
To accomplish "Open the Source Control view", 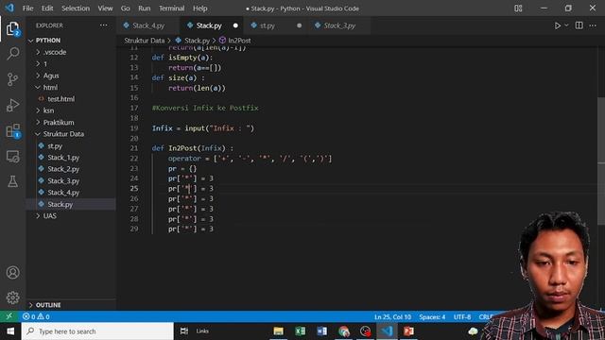I will click(x=12, y=79).
